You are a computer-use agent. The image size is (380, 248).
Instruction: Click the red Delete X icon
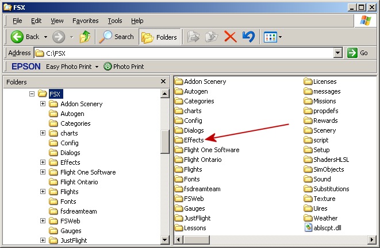(x=230, y=37)
